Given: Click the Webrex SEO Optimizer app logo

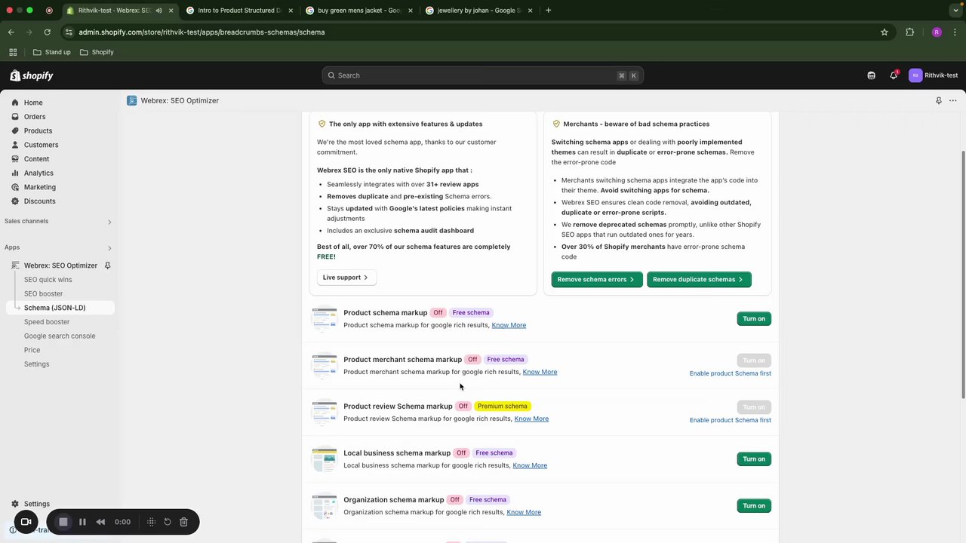Looking at the screenshot, I should pyautogui.click(x=132, y=100).
